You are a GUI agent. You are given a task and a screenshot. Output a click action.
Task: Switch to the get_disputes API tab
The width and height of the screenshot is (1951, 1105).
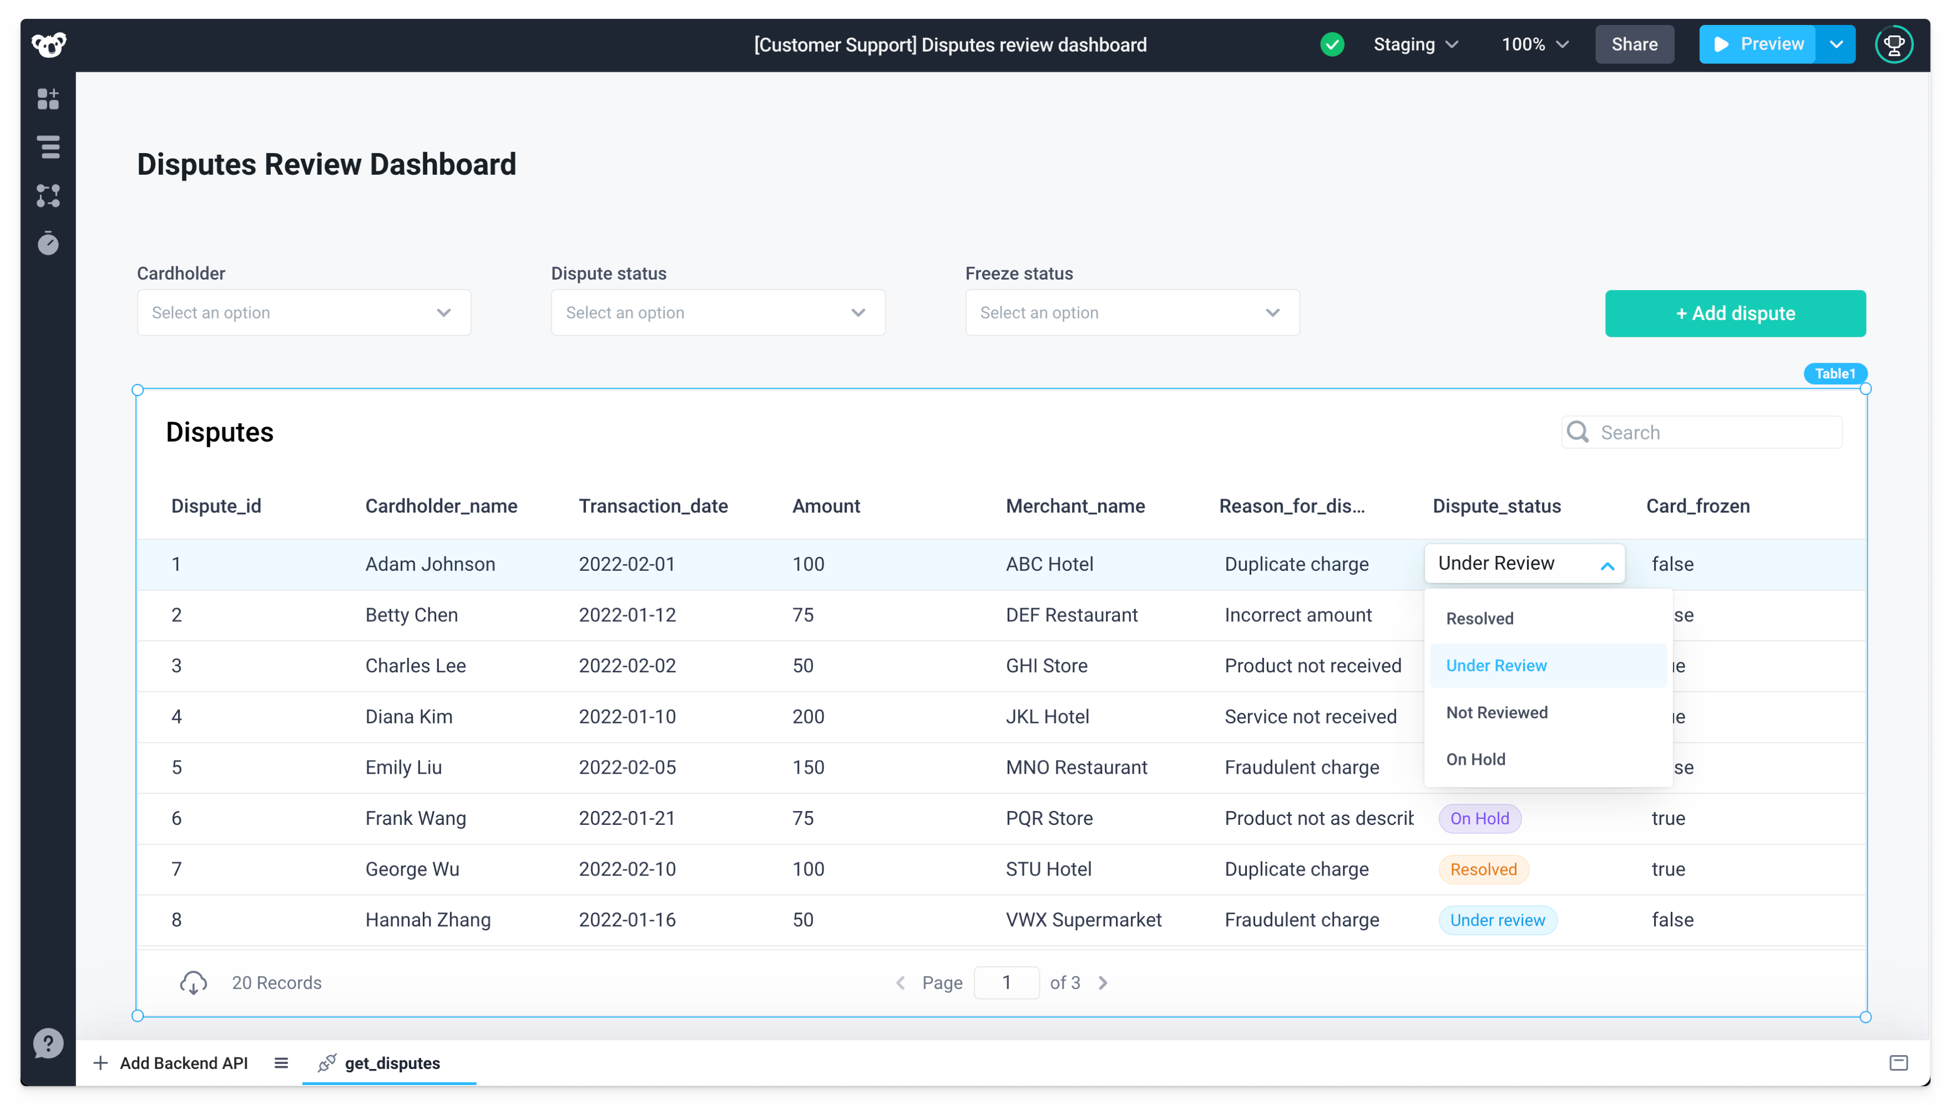pyautogui.click(x=391, y=1063)
